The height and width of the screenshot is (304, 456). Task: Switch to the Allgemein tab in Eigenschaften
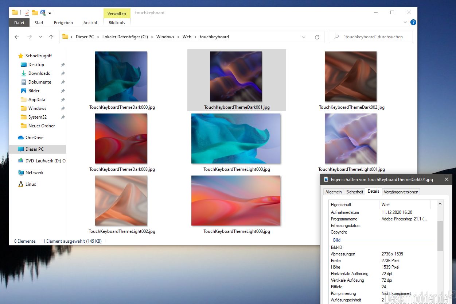[334, 192]
